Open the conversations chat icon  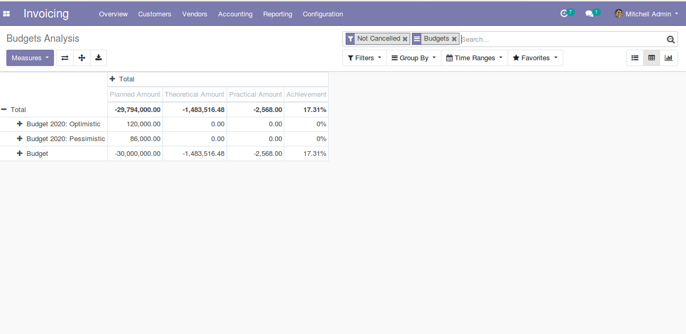[x=589, y=14]
